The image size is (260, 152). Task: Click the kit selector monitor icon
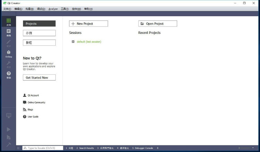click(x=9, y=115)
